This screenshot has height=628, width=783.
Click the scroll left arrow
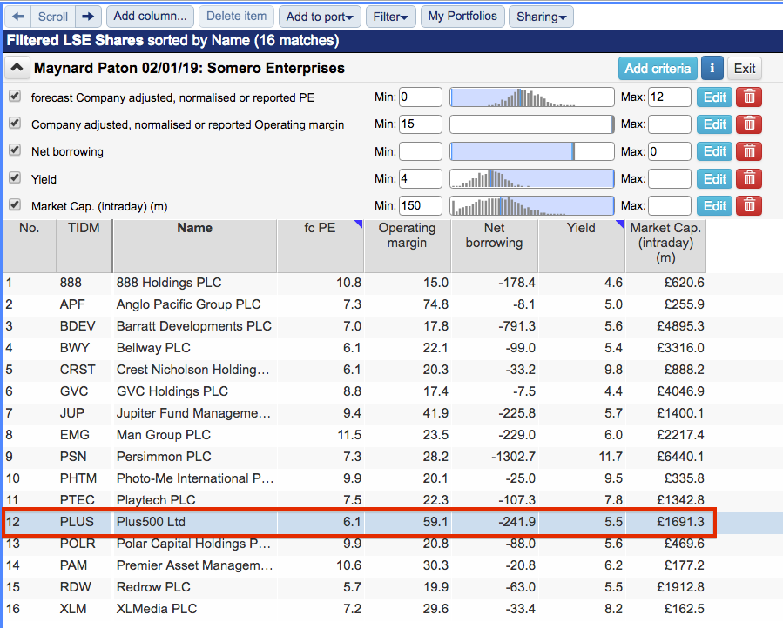(x=18, y=17)
